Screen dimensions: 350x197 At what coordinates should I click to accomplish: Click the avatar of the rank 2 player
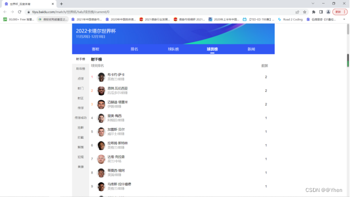(101, 91)
